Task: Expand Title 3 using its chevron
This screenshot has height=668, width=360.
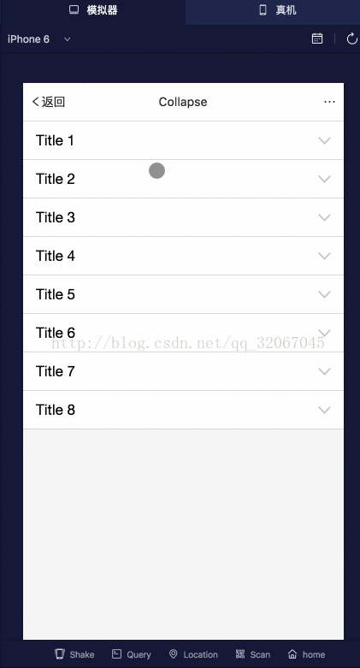Action: tap(325, 218)
